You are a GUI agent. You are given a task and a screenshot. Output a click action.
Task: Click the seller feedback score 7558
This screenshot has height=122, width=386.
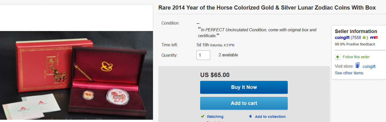[357, 38]
